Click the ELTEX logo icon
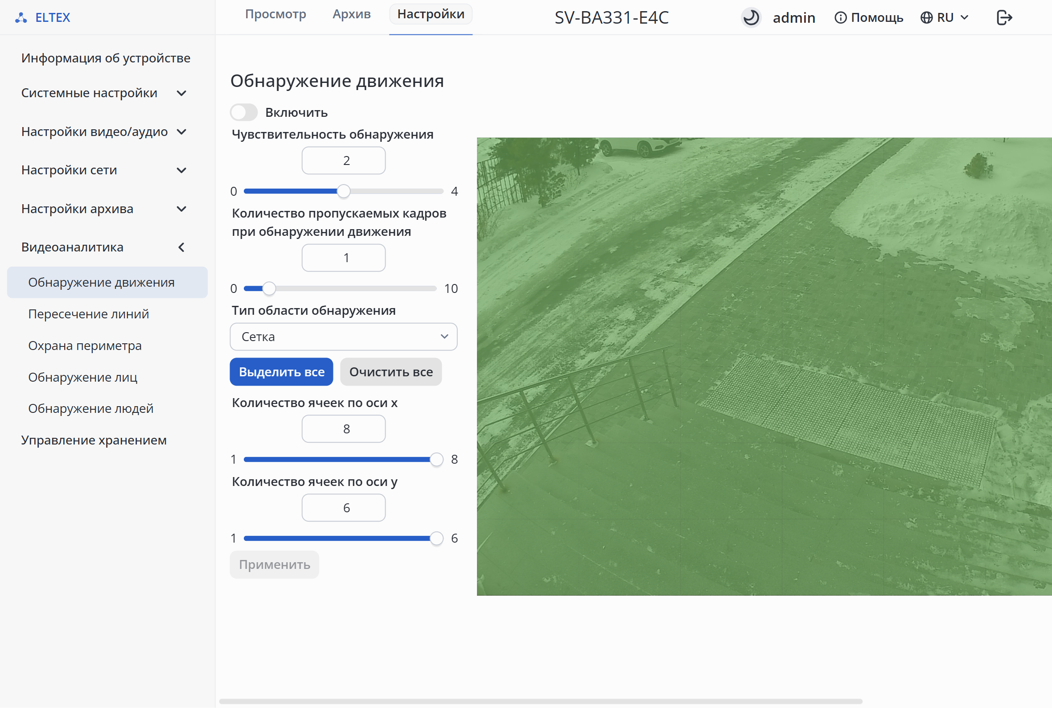Viewport: 1052px width, 708px height. point(21,17)
